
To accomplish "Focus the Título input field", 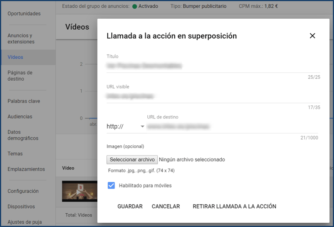I will point(213,66).
